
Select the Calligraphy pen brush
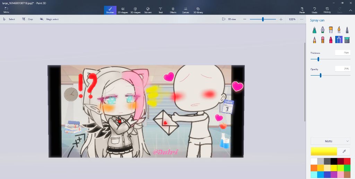322,30
